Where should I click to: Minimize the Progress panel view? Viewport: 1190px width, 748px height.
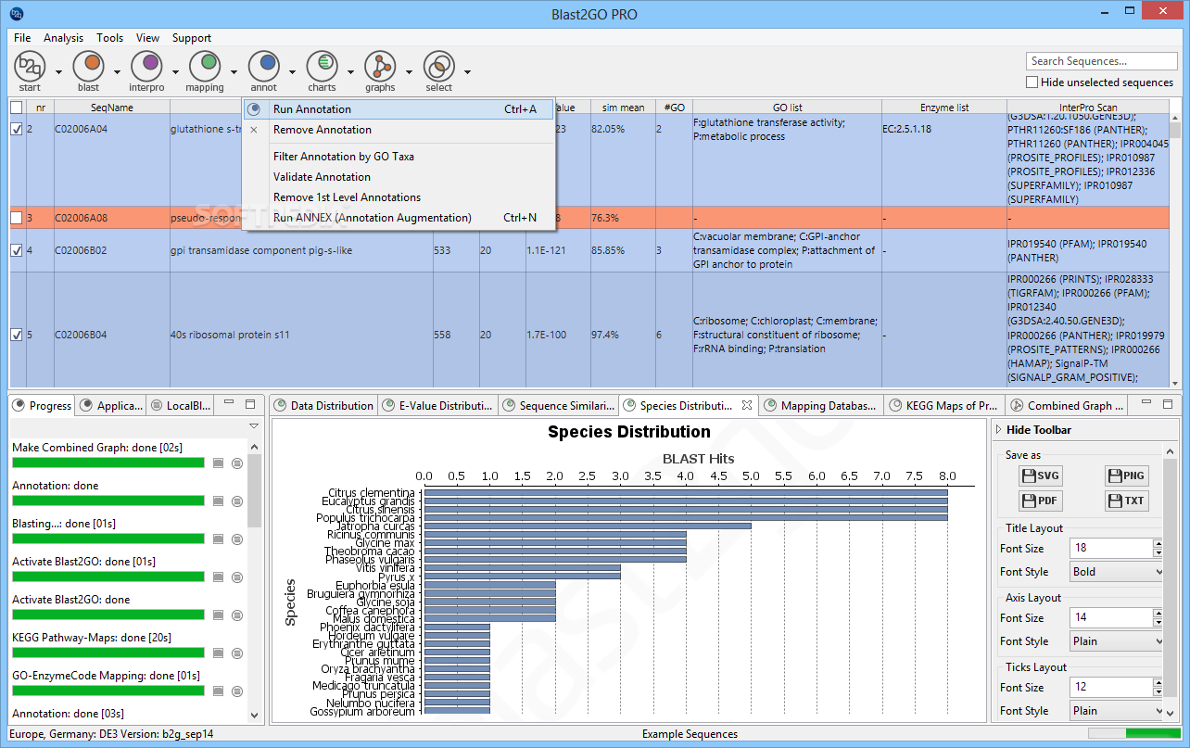(x=230, y=404)
